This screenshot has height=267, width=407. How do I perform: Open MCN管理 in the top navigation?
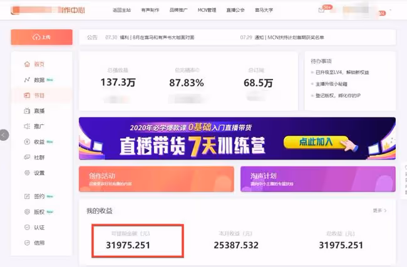(x=207, y=10)
